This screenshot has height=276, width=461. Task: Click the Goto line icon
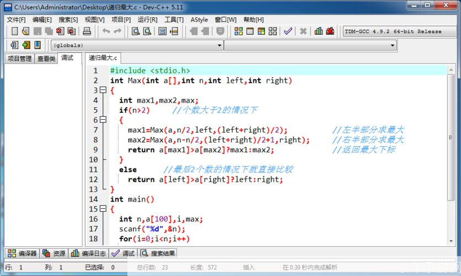pyautogui.click(x=174, y=31)
